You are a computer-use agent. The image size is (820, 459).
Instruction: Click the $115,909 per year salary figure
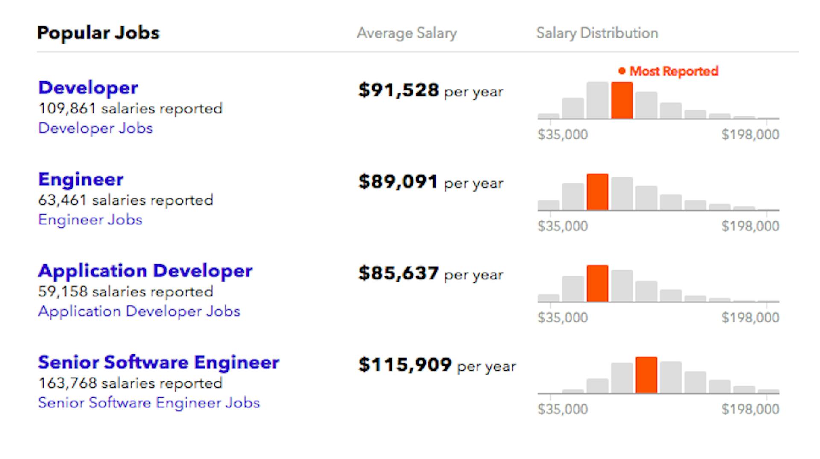[437, 365]
